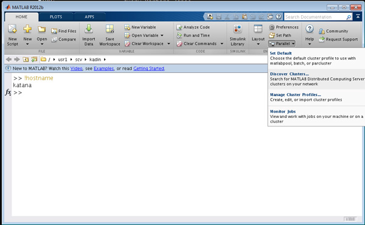
Task: Select Manage Cluster Profiles menu entry
Action: point(316,97)
